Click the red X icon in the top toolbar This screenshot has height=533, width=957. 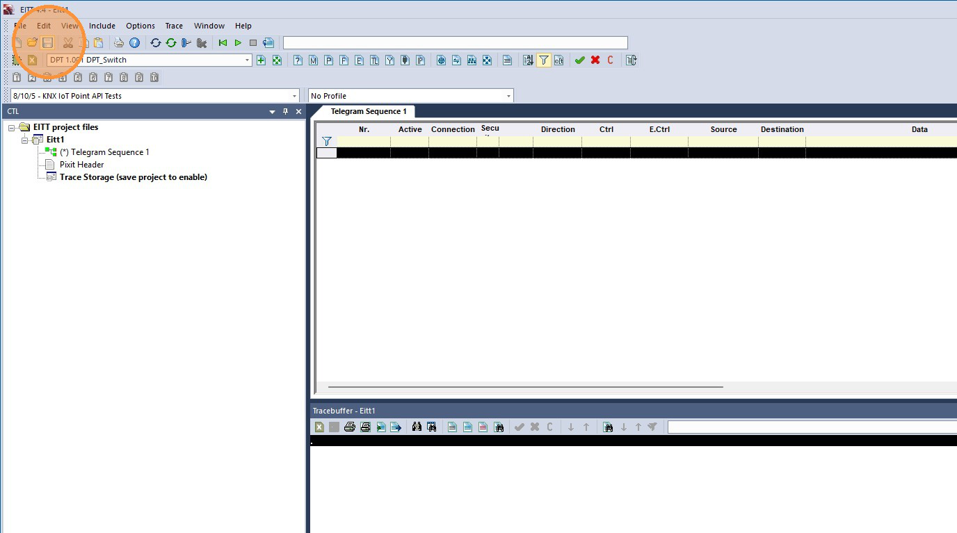[x=595, y=60]
